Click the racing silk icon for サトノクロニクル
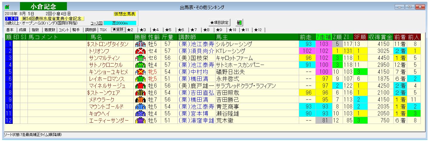 tap(140, 65)
